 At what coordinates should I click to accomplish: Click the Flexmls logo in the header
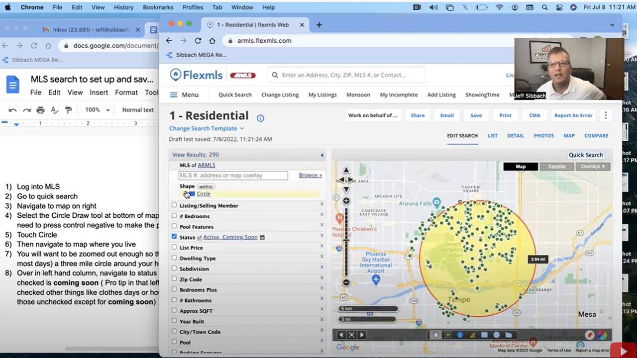[x=196, y=75]
